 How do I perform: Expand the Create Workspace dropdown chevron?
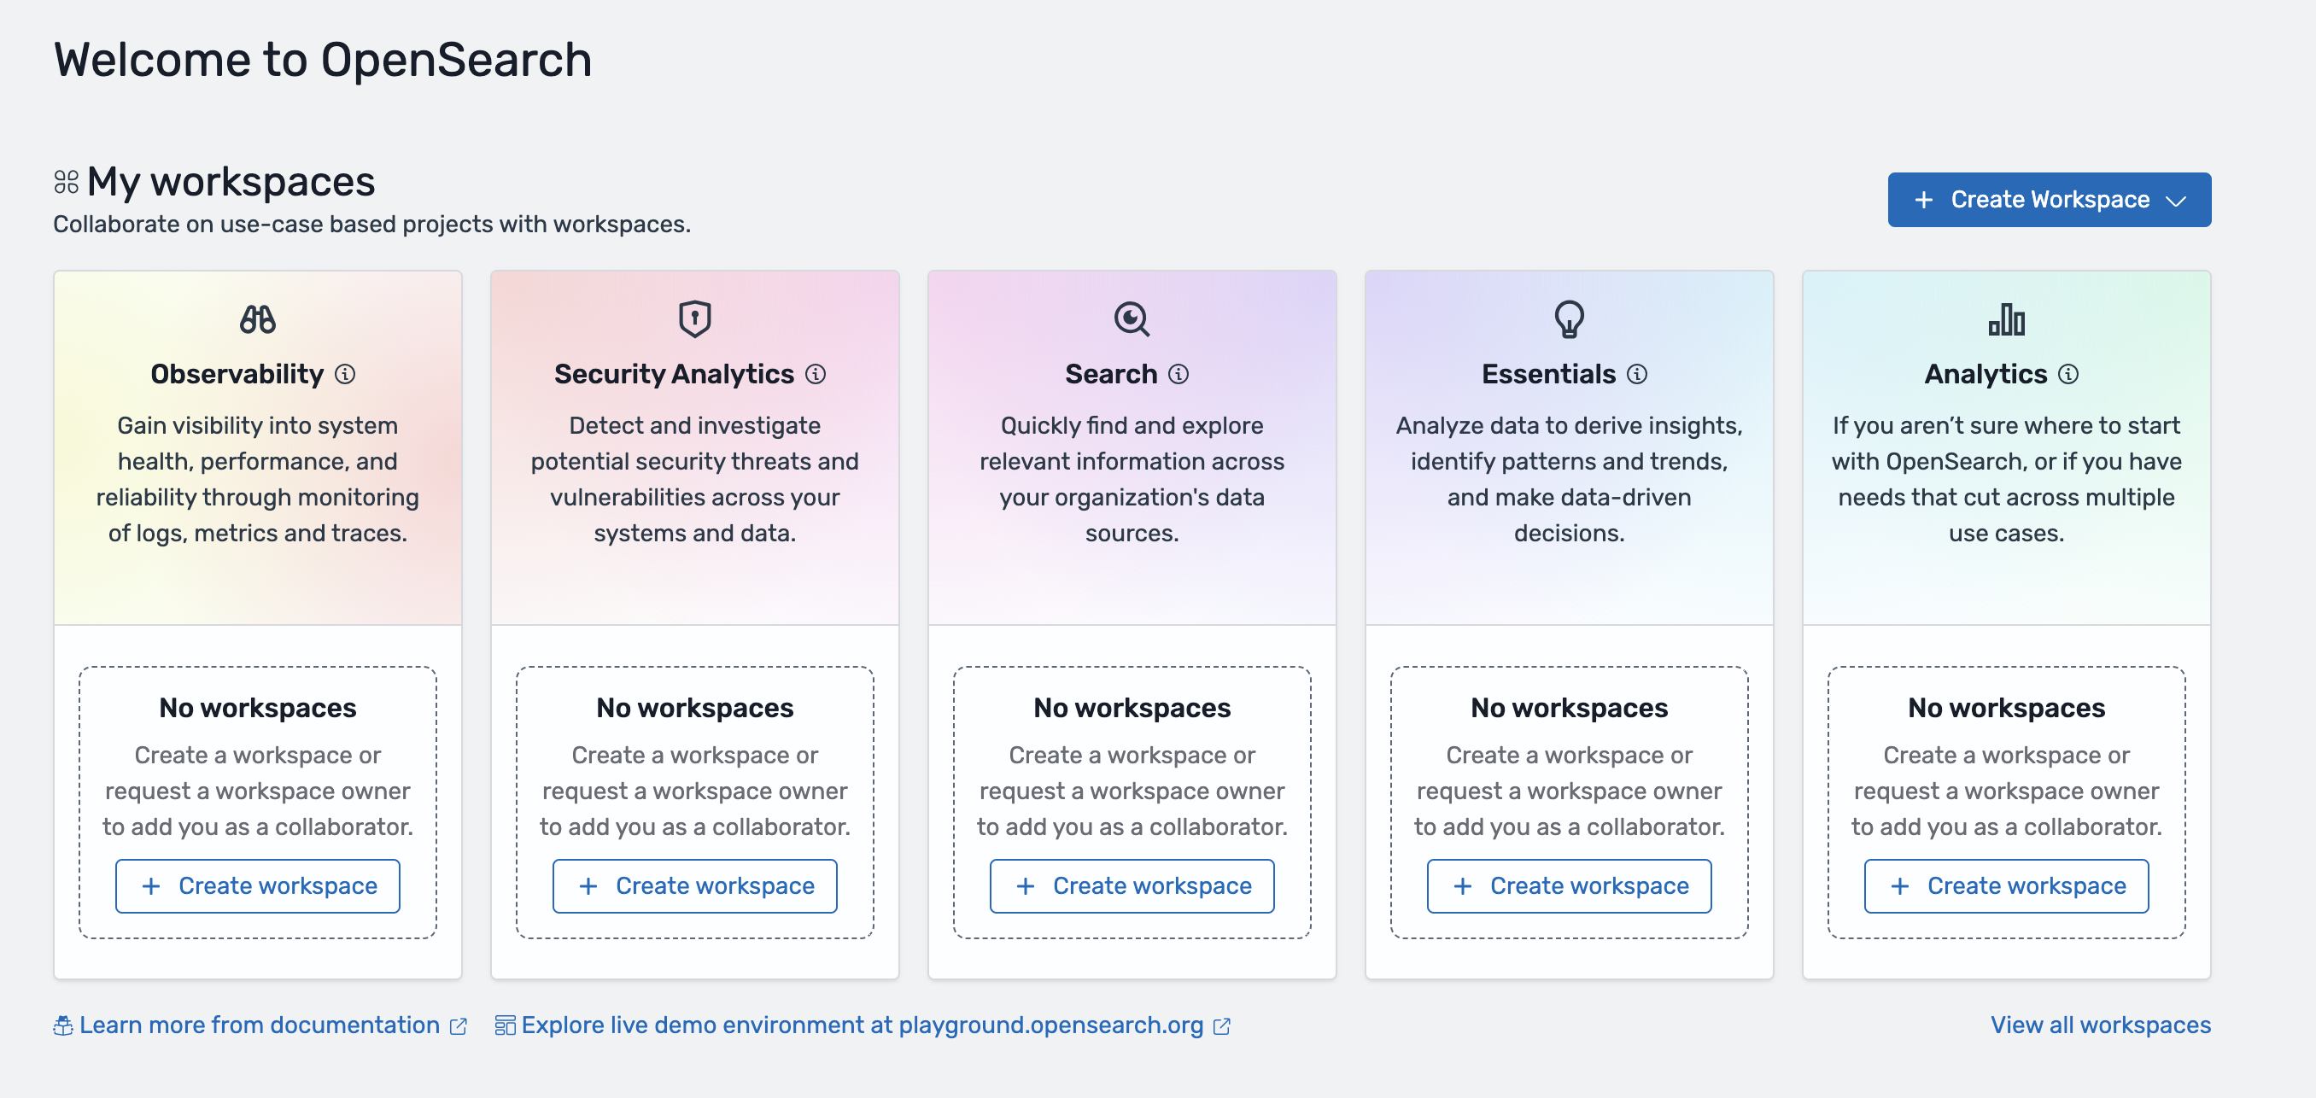tap(2178, 200)
